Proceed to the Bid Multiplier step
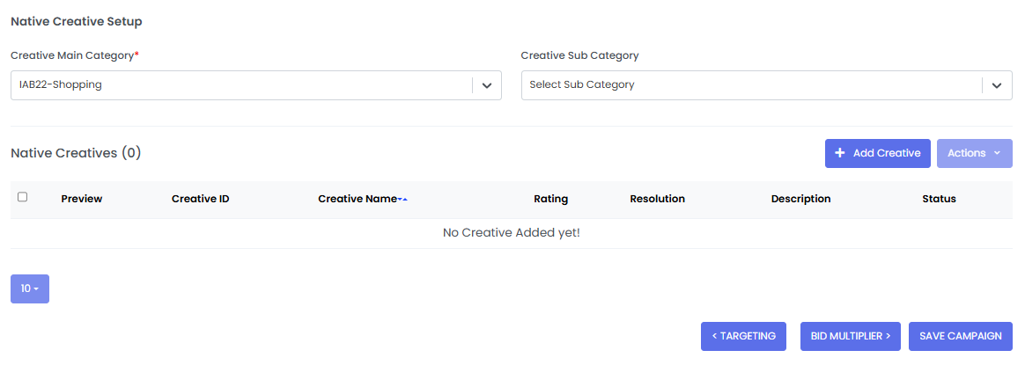The width and height of the screenshot is (1025, 365). click(850, 336)
